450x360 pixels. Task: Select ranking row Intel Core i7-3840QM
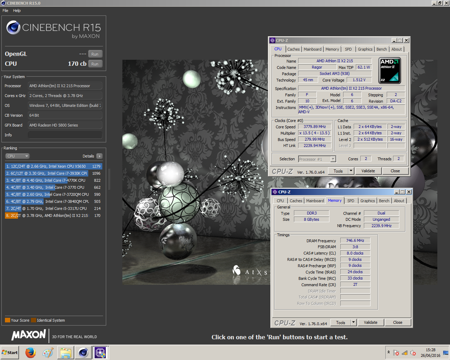click(x=53, y=201)
